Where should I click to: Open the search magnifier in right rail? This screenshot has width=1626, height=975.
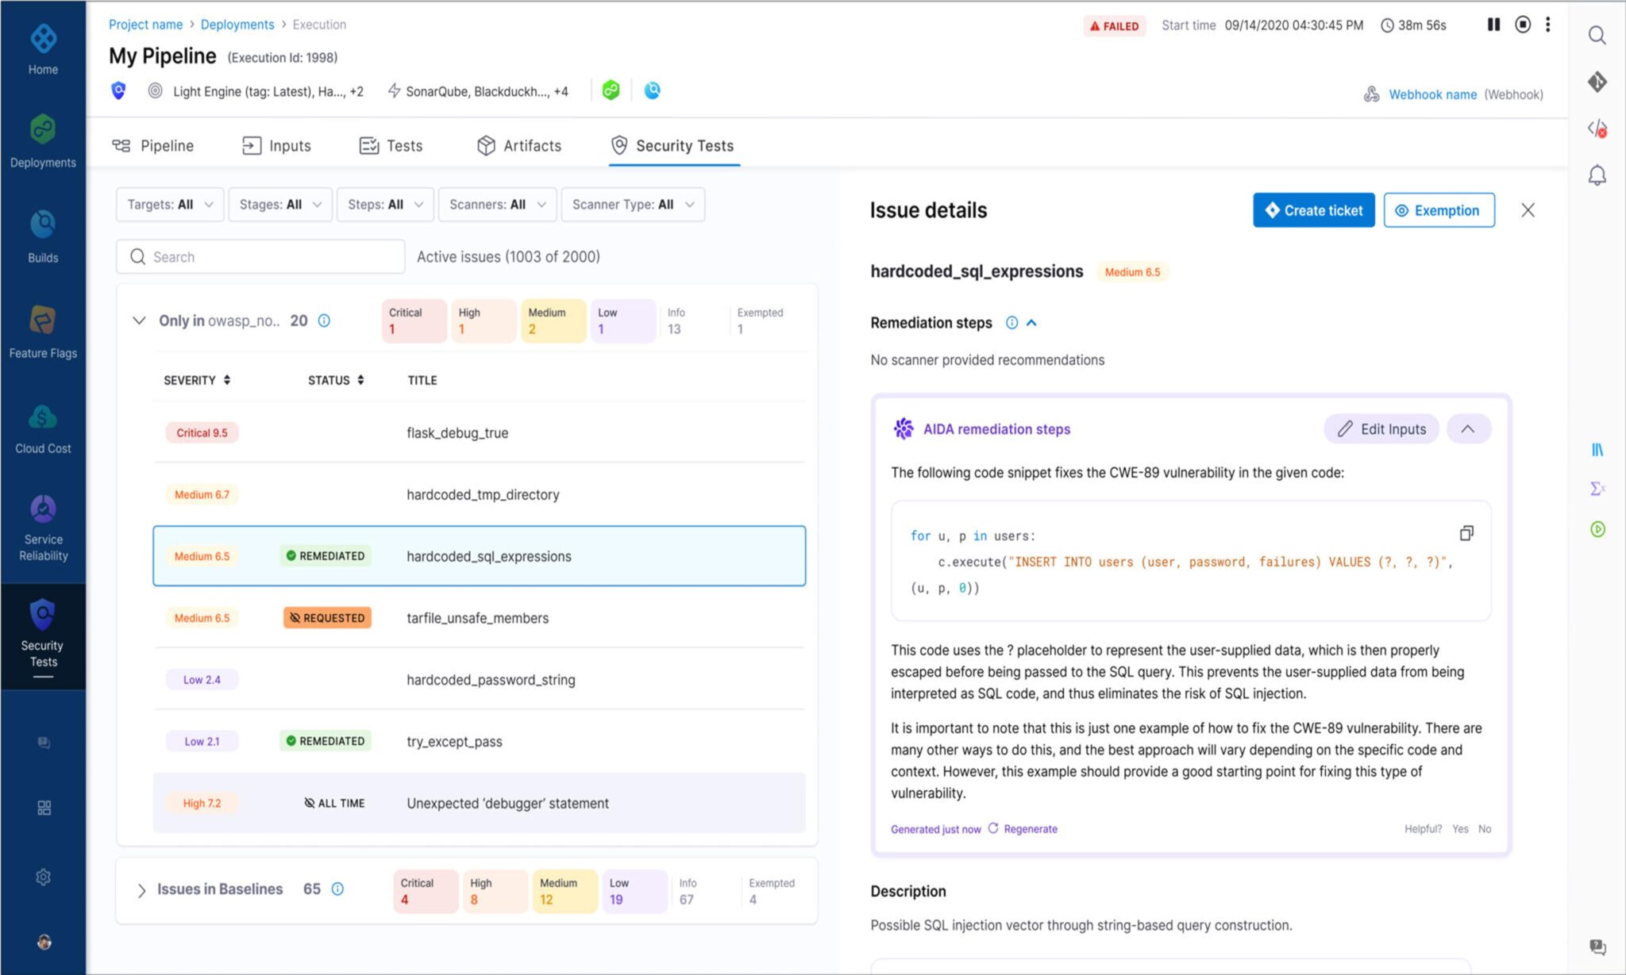coord(1597,36)
